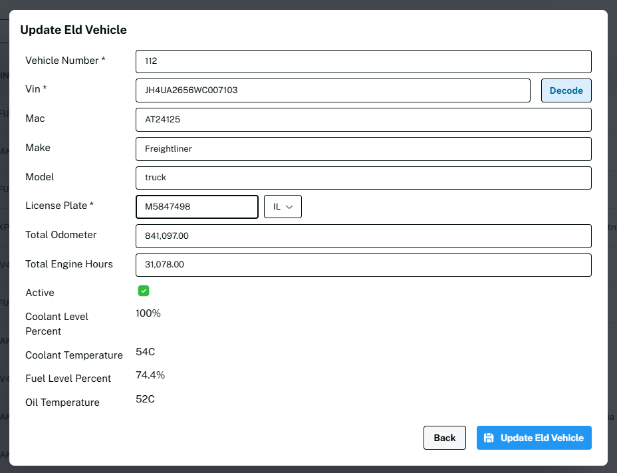Select the 74.4% fuel level reading
This screenshot has width=617, height=473.
tap(150, 375)
